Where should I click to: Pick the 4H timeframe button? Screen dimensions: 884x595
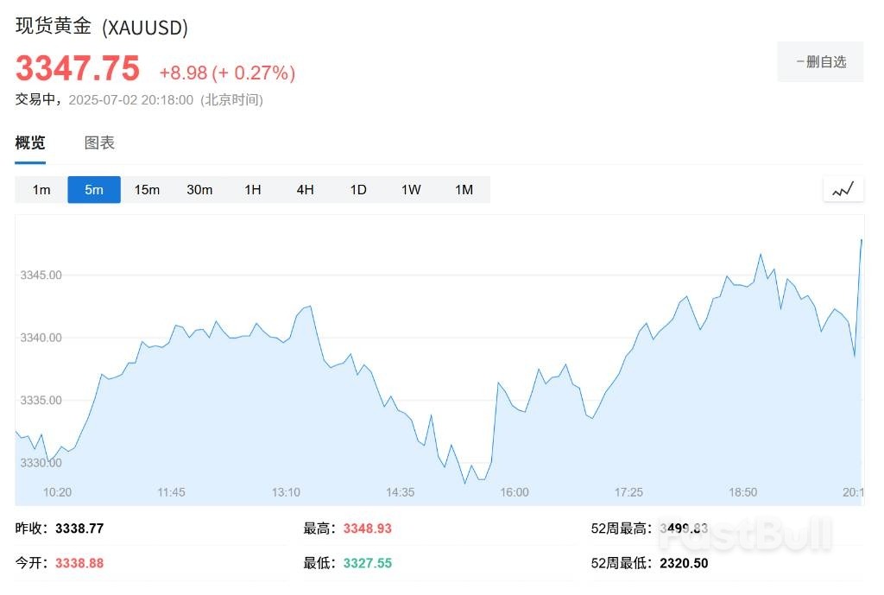click(x=305, y=190)
